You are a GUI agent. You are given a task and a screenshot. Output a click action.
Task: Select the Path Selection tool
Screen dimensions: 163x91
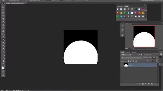coord(3,55)
